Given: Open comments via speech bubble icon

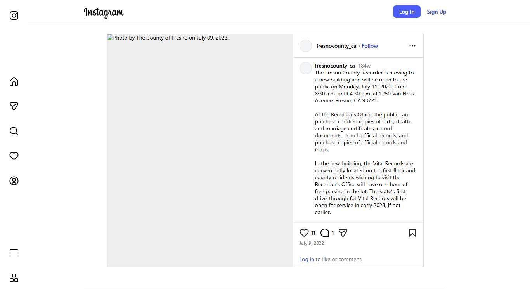Looking at the screenshot, I should click(325, 233).
